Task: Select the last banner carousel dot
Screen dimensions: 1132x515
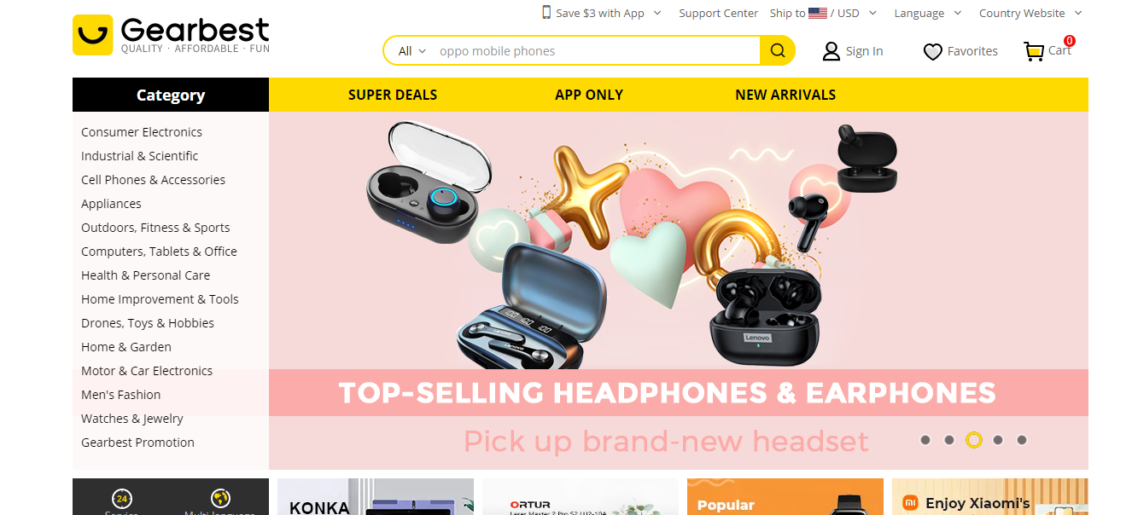Action: 1022,440
